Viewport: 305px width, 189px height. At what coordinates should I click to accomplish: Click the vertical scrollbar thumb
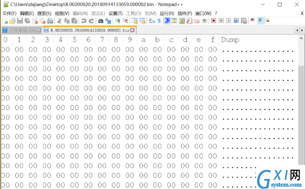pyautogui.click(x=301, y=115)
